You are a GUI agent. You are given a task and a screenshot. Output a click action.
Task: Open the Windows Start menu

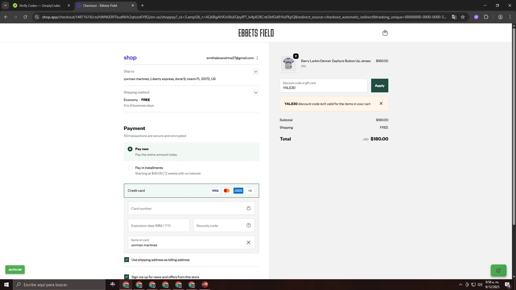coord(6,285)
